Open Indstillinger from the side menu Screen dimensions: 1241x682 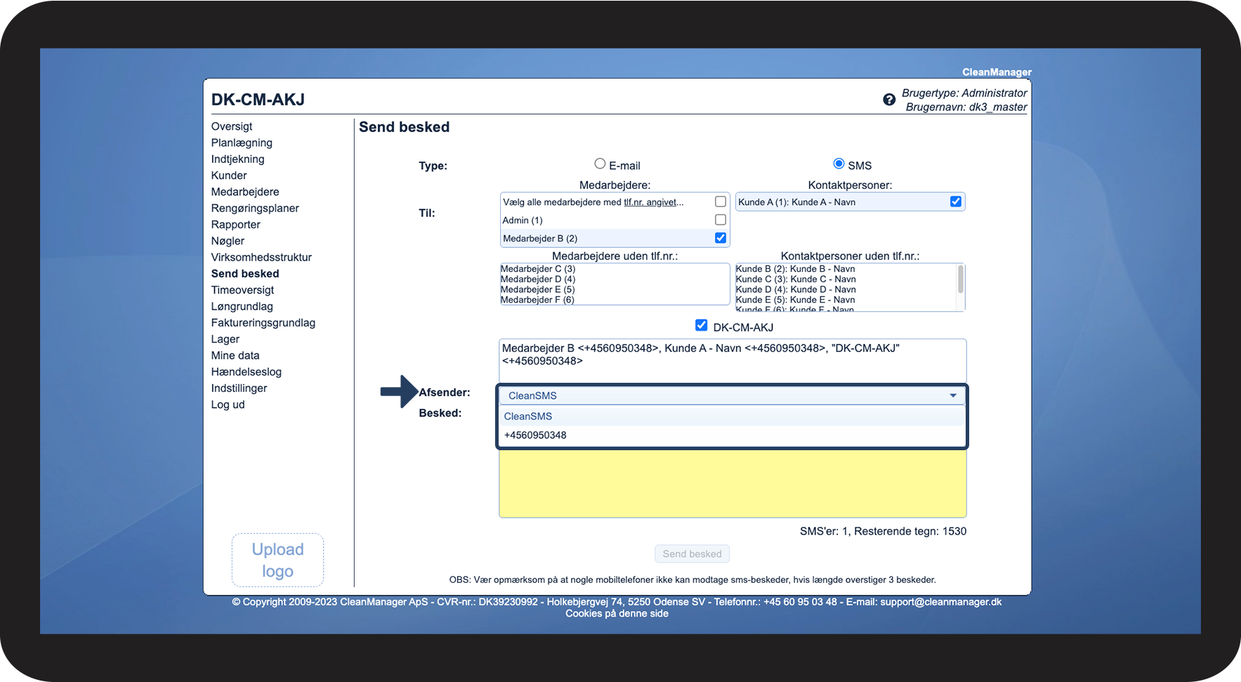(239, 388)
